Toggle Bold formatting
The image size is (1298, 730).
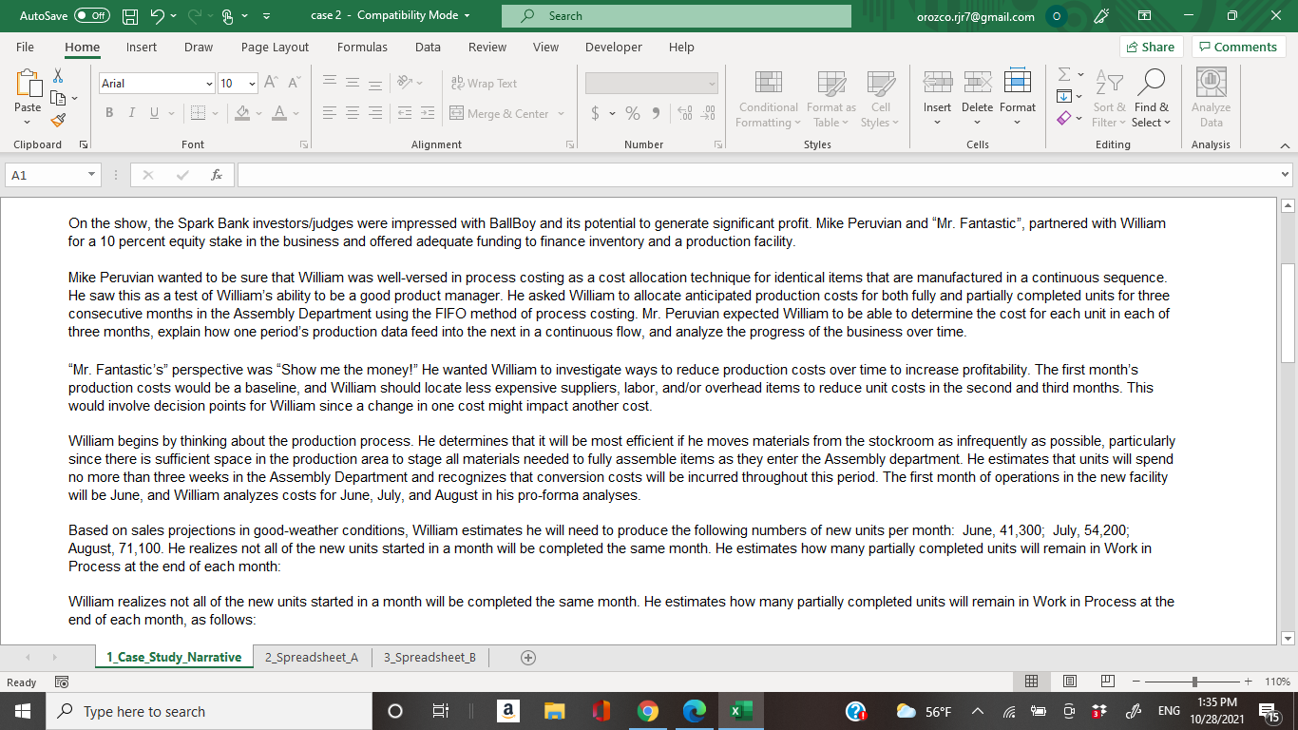click(x=109, y=113)
